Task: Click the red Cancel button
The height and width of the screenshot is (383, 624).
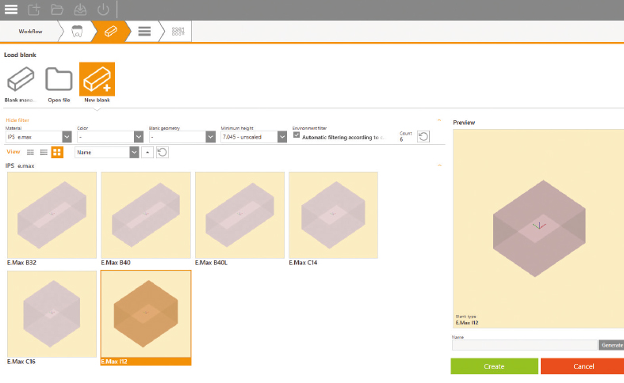Action: click(x=583, y=366)
